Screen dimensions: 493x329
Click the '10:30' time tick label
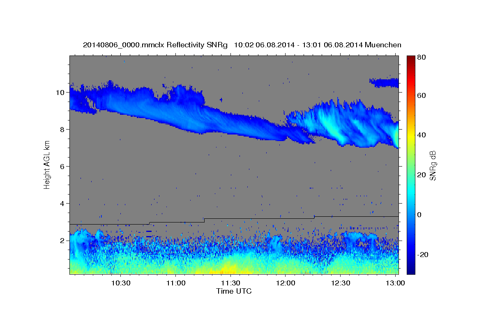pos(121,283)
